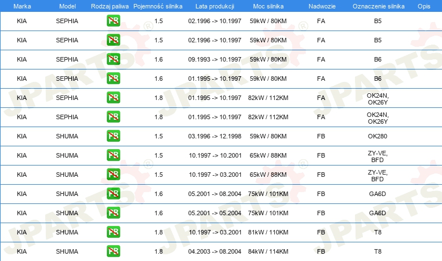Viewport: 442px width, 261px height.
Task: Click SHUMA in the OK280 row
Action: (x=67, y=136)
